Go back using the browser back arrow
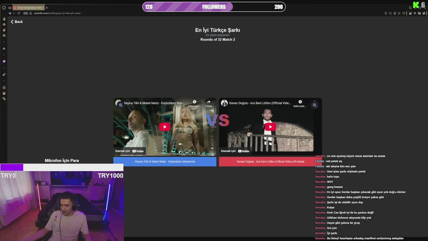Viewport: 428px width, 241px height. [10, 13]
